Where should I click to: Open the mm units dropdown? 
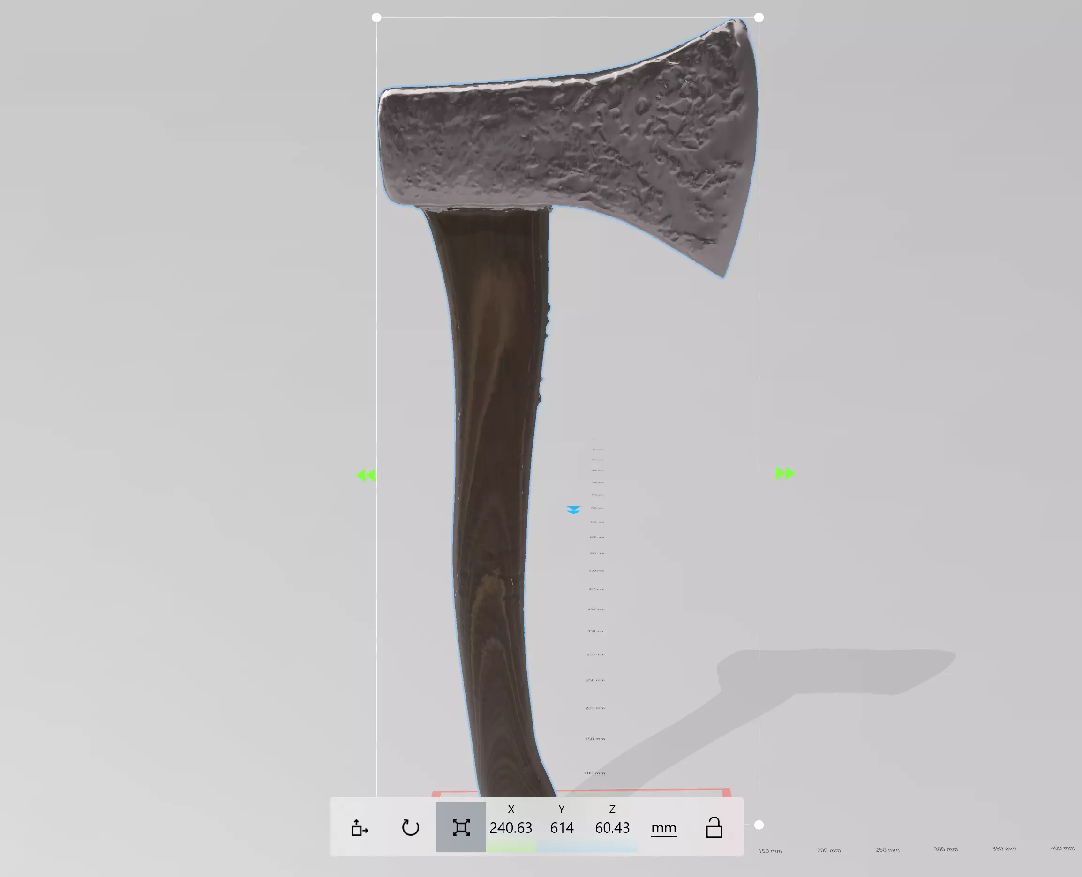[663, 828]
